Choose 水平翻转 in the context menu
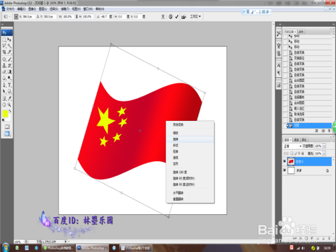This screenshot has height=252, width=336. click(x=190, y=193)
